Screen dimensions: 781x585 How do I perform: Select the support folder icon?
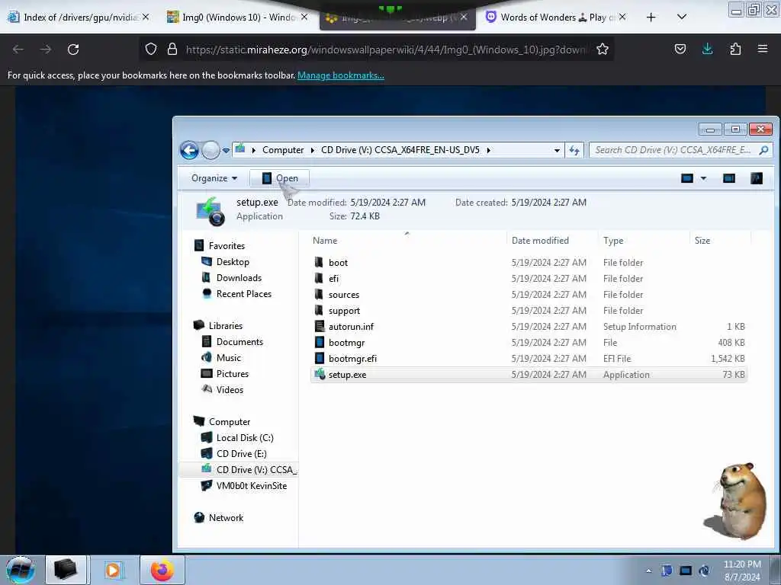pos(320,310)
